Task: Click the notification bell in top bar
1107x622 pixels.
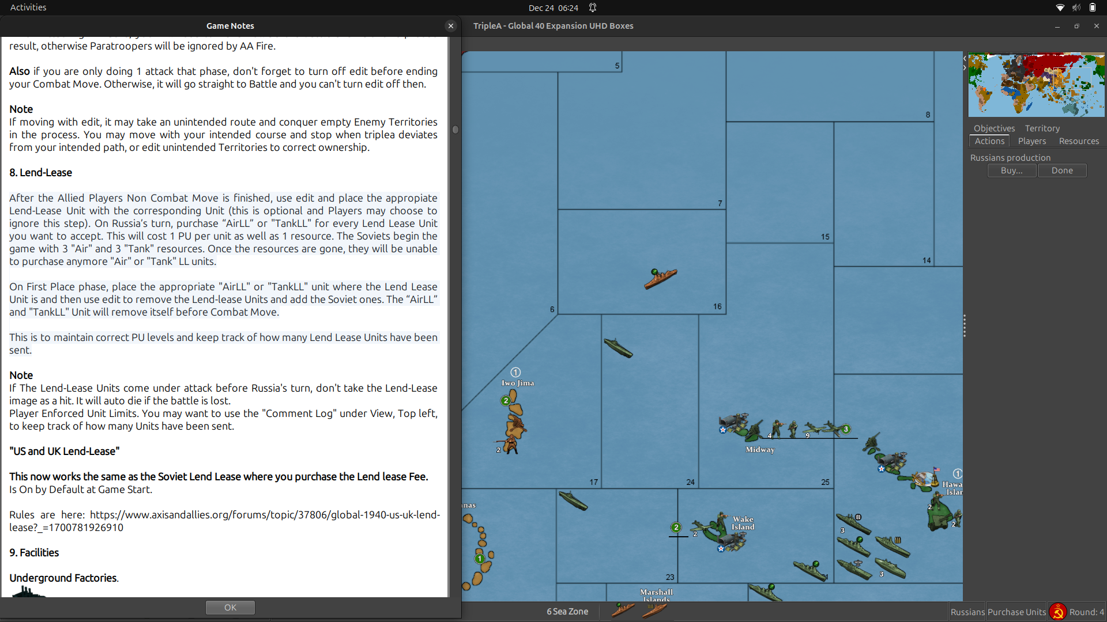Action: pyautogui.click(x=593, y=7)
